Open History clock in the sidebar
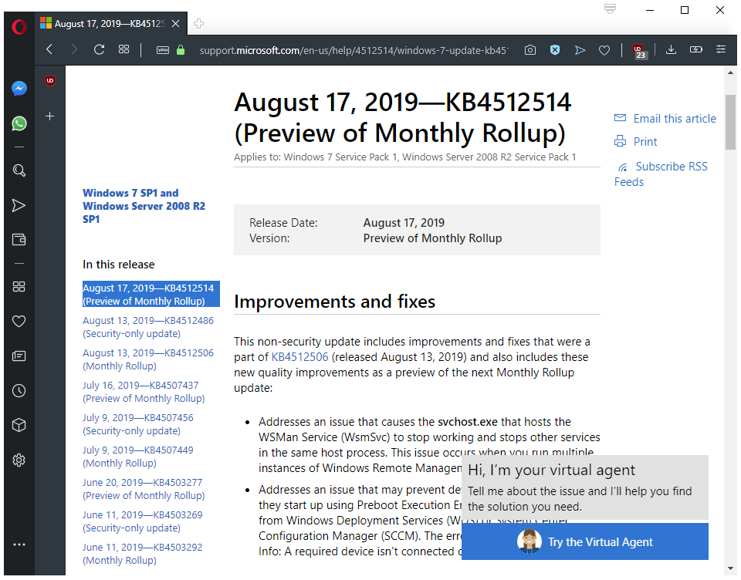The height and width of the screenshot is (580, 741). 19,390
